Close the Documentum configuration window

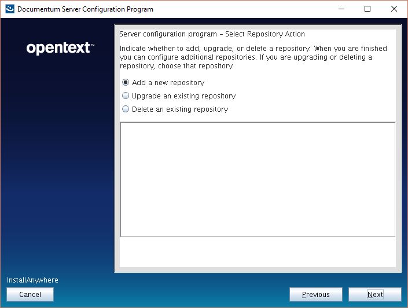[394, 9]
